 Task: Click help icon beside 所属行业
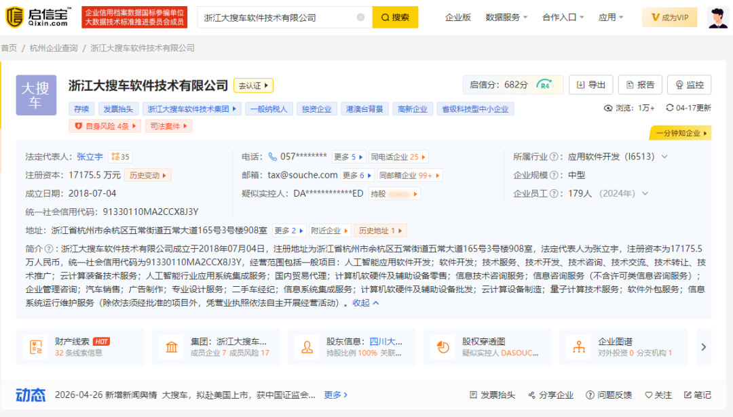pos(554,157)
